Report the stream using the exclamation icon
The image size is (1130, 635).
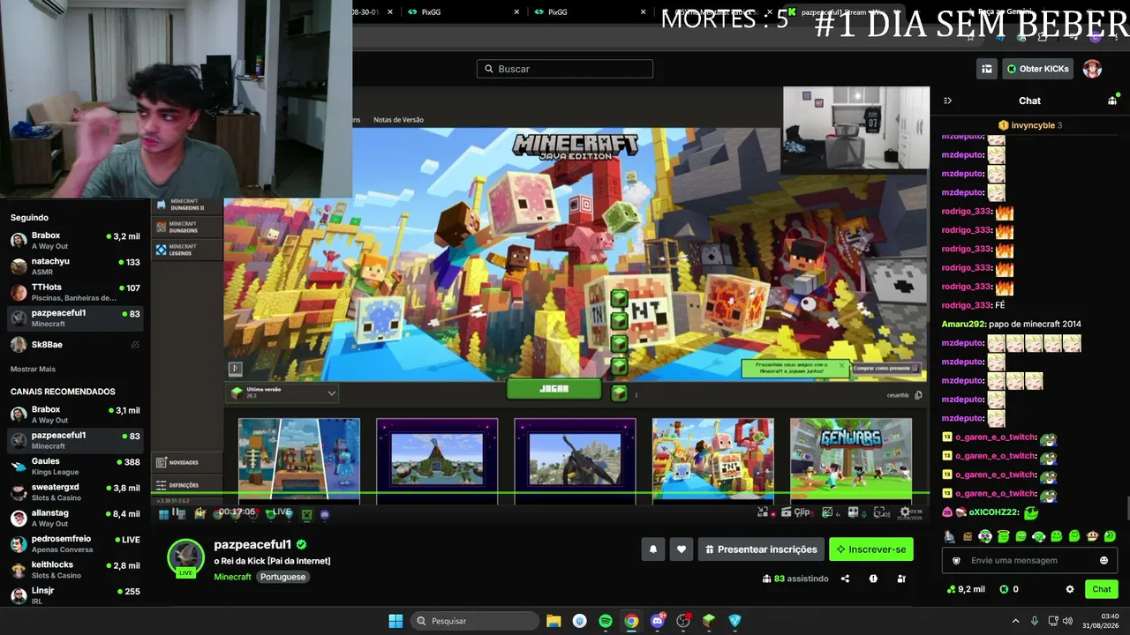pos(873,579)
